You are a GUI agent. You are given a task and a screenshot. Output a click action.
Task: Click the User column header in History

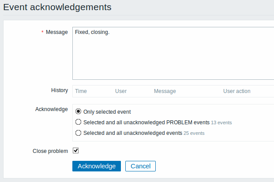pos(121,91)
